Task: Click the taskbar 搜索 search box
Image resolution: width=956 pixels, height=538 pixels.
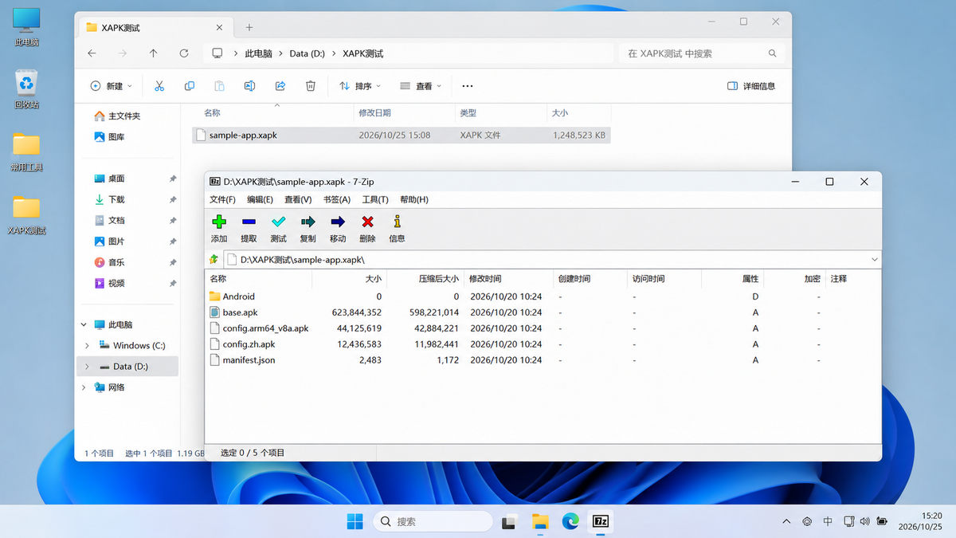Action: click(433, 521)
